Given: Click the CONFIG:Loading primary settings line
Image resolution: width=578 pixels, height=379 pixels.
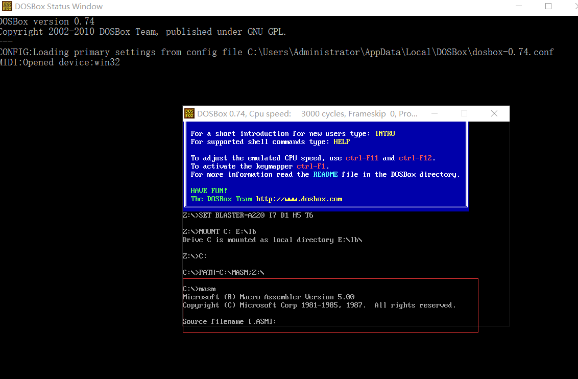Looking at the screenshot, I should point(276,52).
